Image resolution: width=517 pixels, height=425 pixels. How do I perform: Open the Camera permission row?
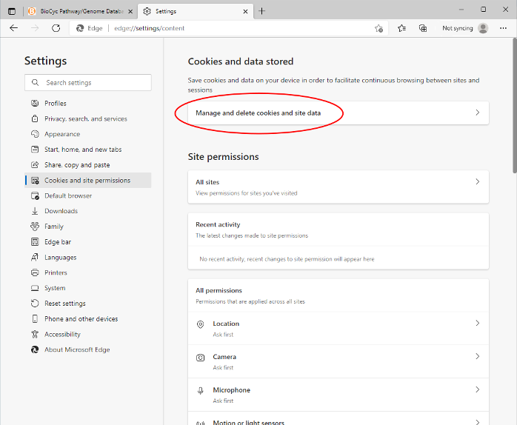338,361
